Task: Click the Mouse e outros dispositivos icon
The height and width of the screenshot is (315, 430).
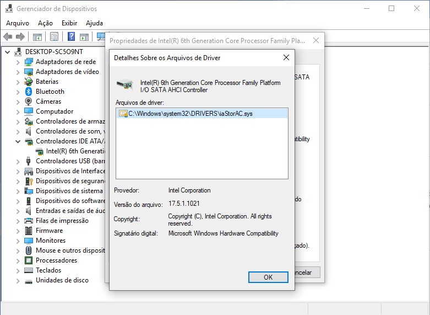Action: 29,250
